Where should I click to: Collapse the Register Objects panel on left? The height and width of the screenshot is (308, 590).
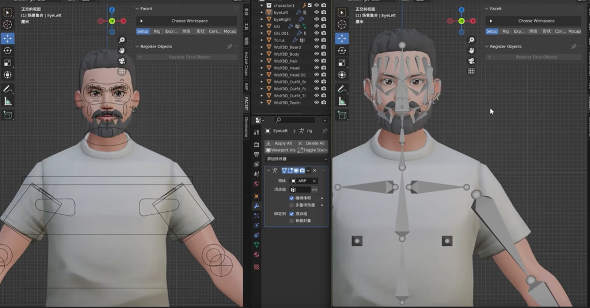(x=137, y=47)
